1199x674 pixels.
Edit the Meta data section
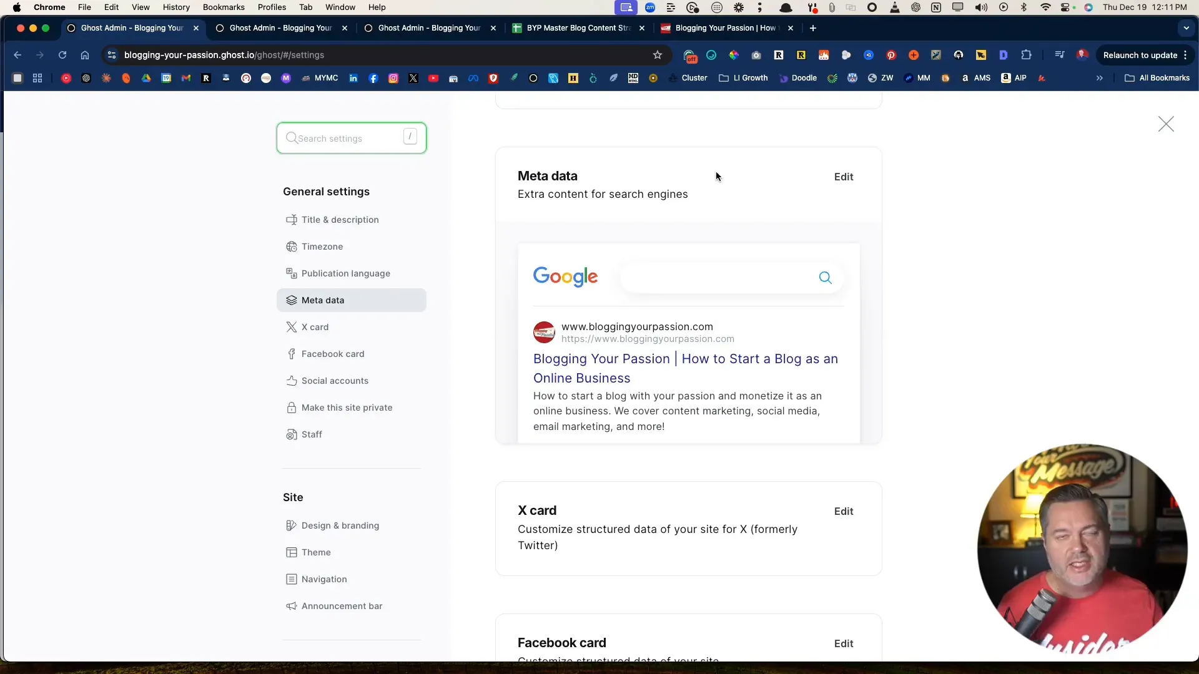pos(843,177)
